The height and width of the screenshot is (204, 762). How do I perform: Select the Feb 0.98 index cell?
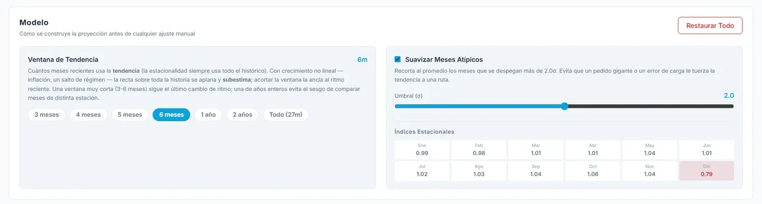coord(479,150)
